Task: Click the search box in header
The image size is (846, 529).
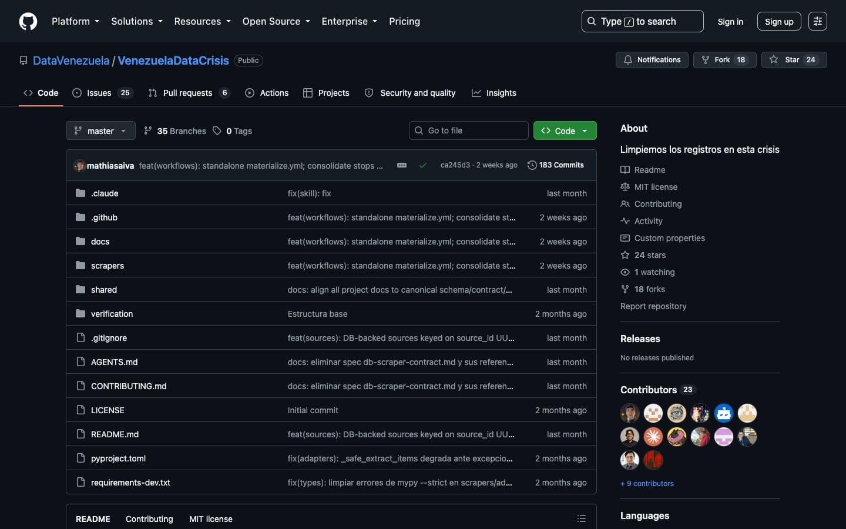Action: [x=642, y=21]
